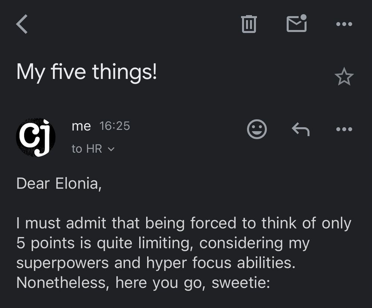Image resolution: width=372 pixels, height=308 pixels.
Task: Delete this email with the trash icon
Action: 249,24
